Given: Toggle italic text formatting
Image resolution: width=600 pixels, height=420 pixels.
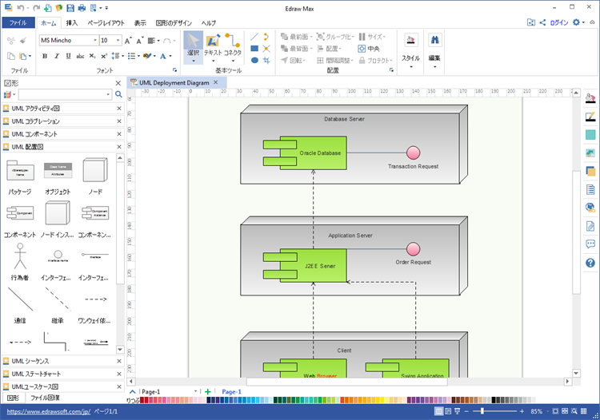Looking at the screenshot, I should tap(57, 56).
